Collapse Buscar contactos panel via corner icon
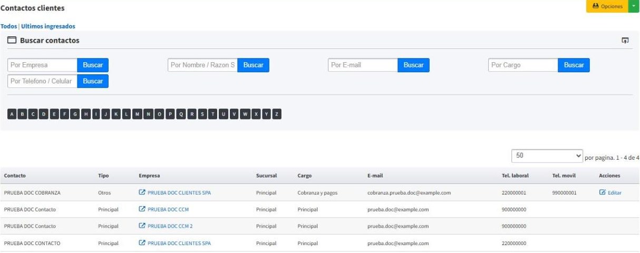Image resolution: width=640 pixels, height=253 pixels. pyautogui.click(x=625, y=41)
